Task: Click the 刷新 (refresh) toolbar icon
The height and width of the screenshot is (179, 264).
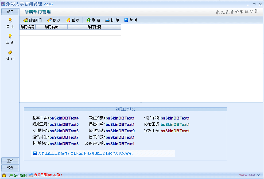Action: coord(89,20)
